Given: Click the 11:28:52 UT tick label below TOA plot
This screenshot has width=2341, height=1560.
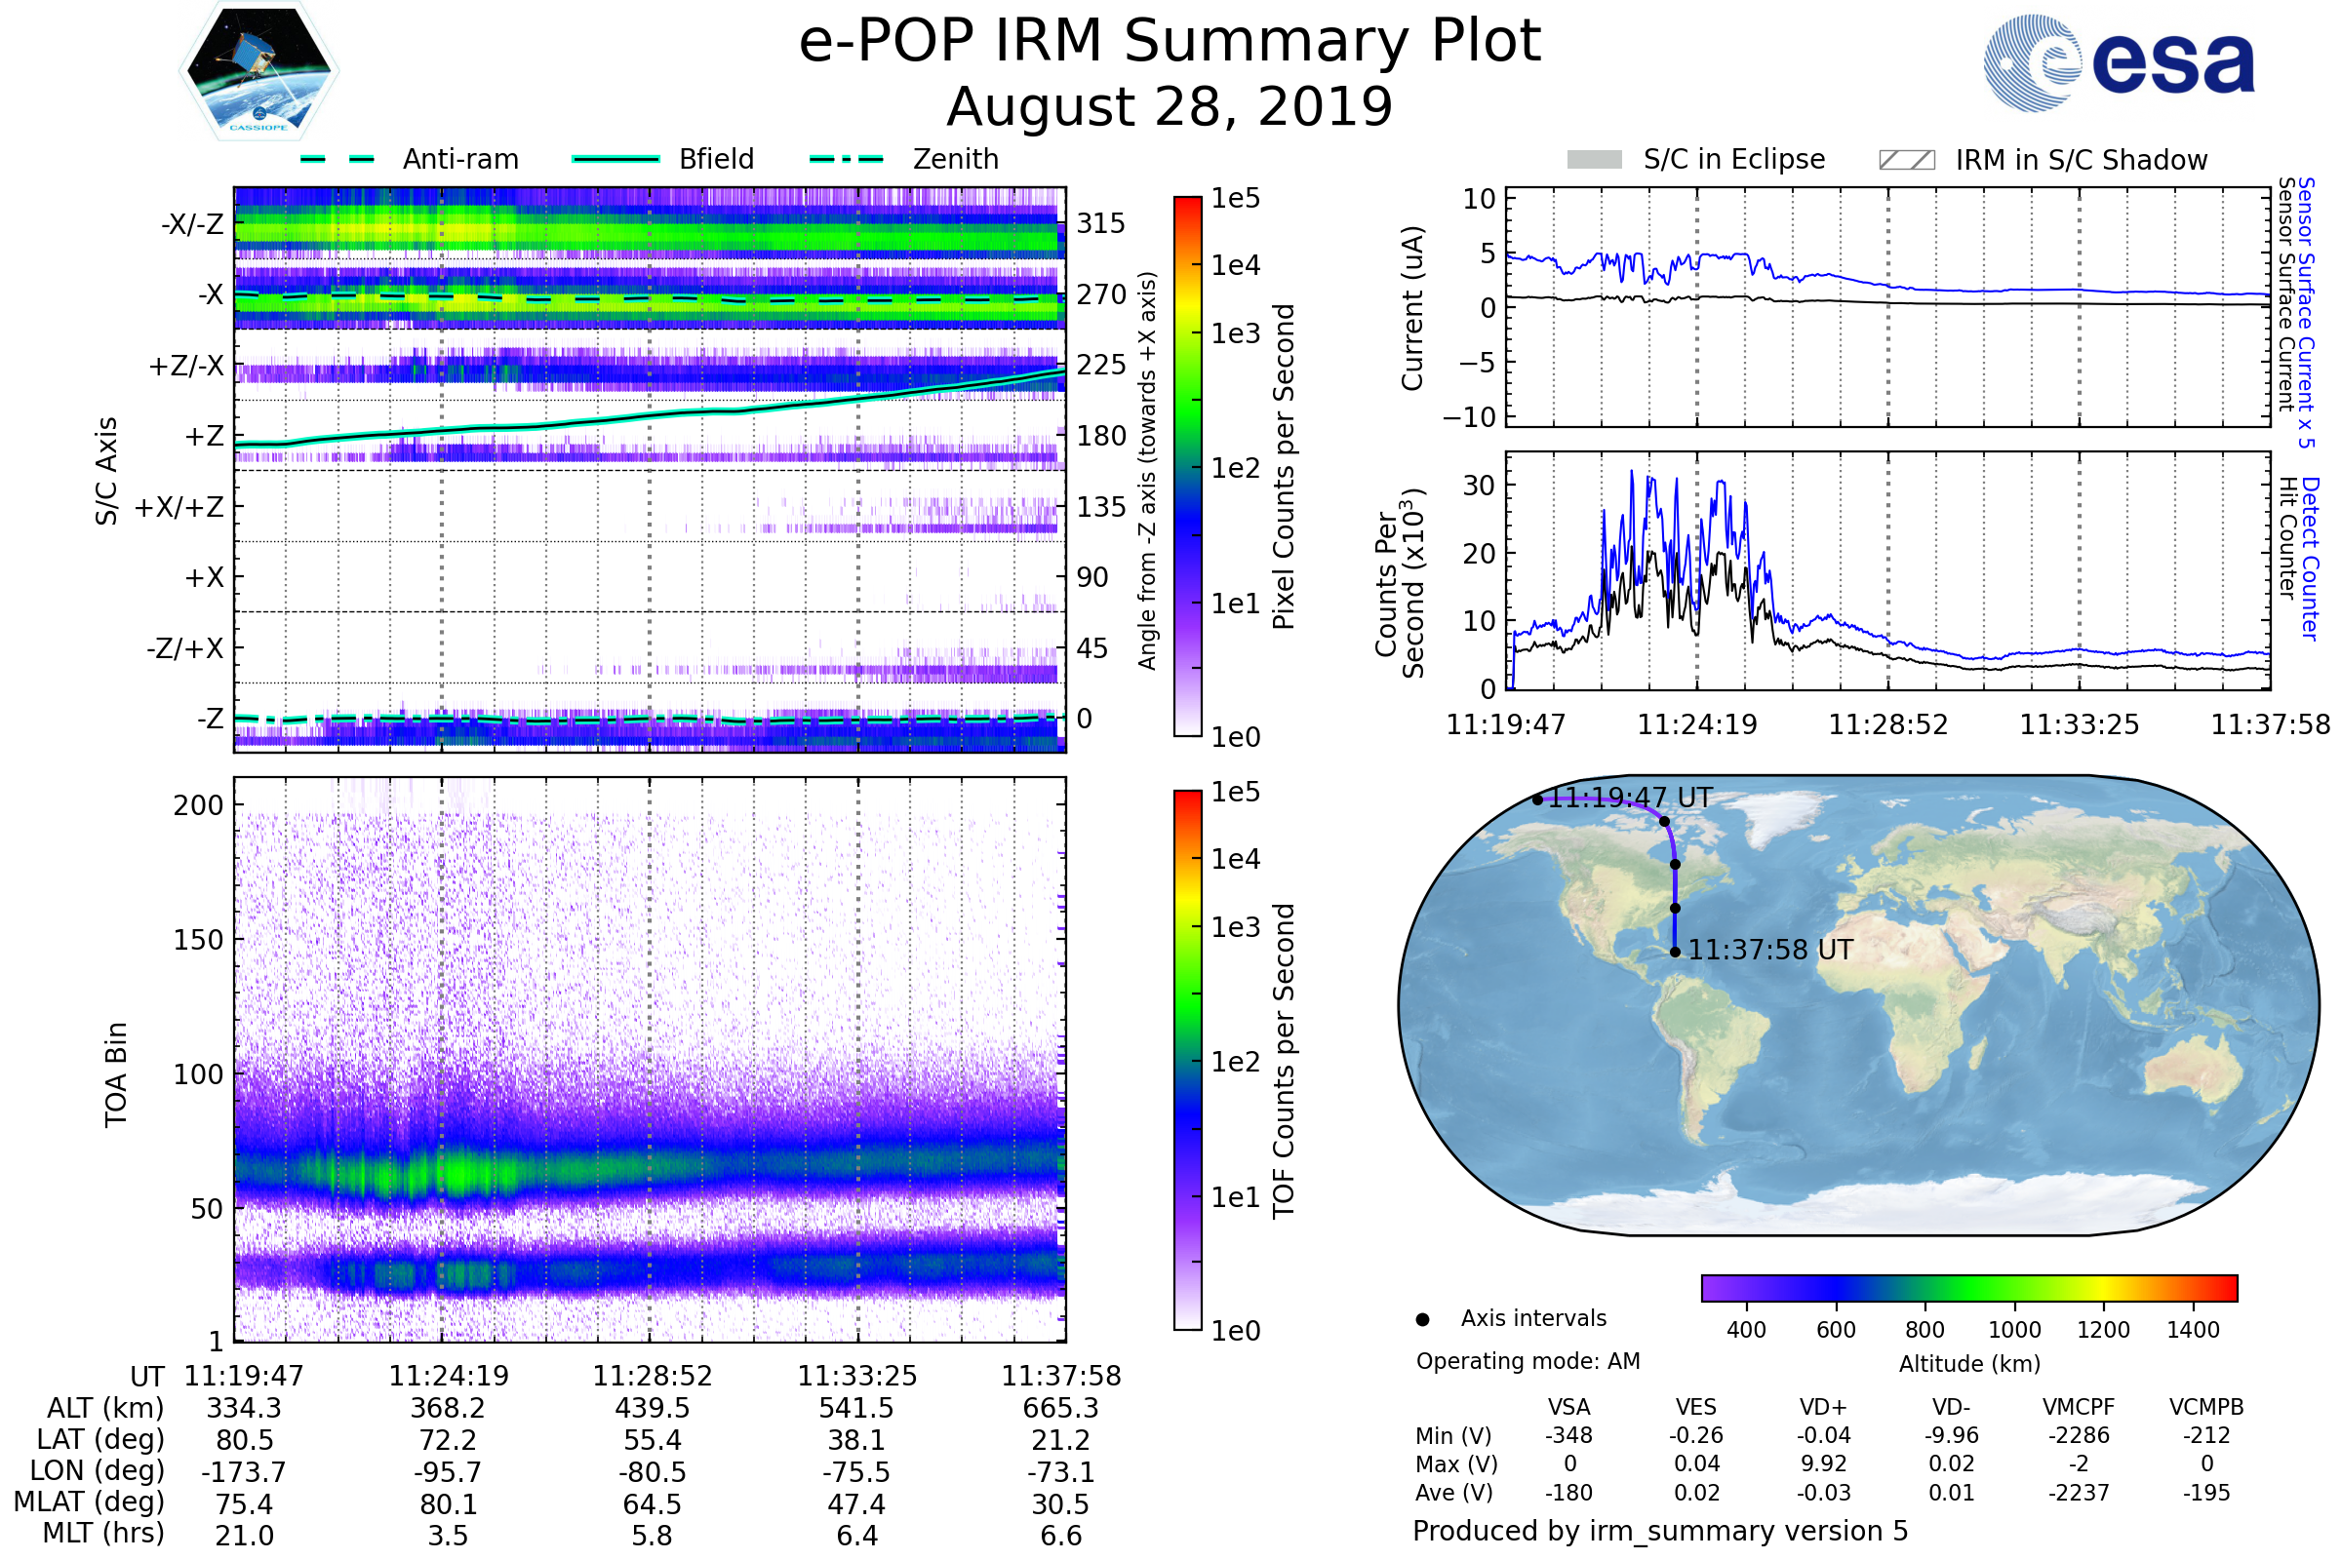Looking at the screenshot, I should [x=652, y=1376].
